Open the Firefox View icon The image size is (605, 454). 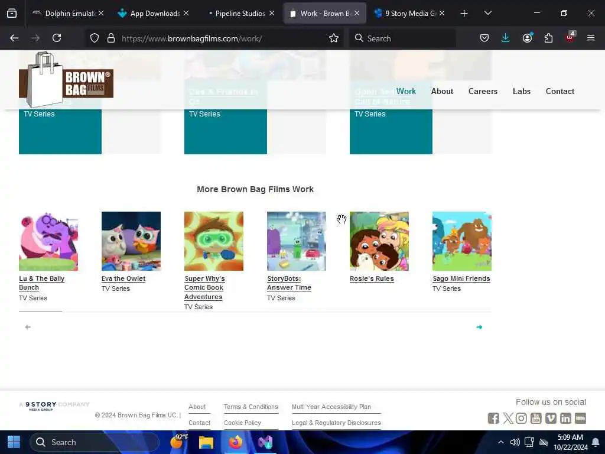coord(12,14)
